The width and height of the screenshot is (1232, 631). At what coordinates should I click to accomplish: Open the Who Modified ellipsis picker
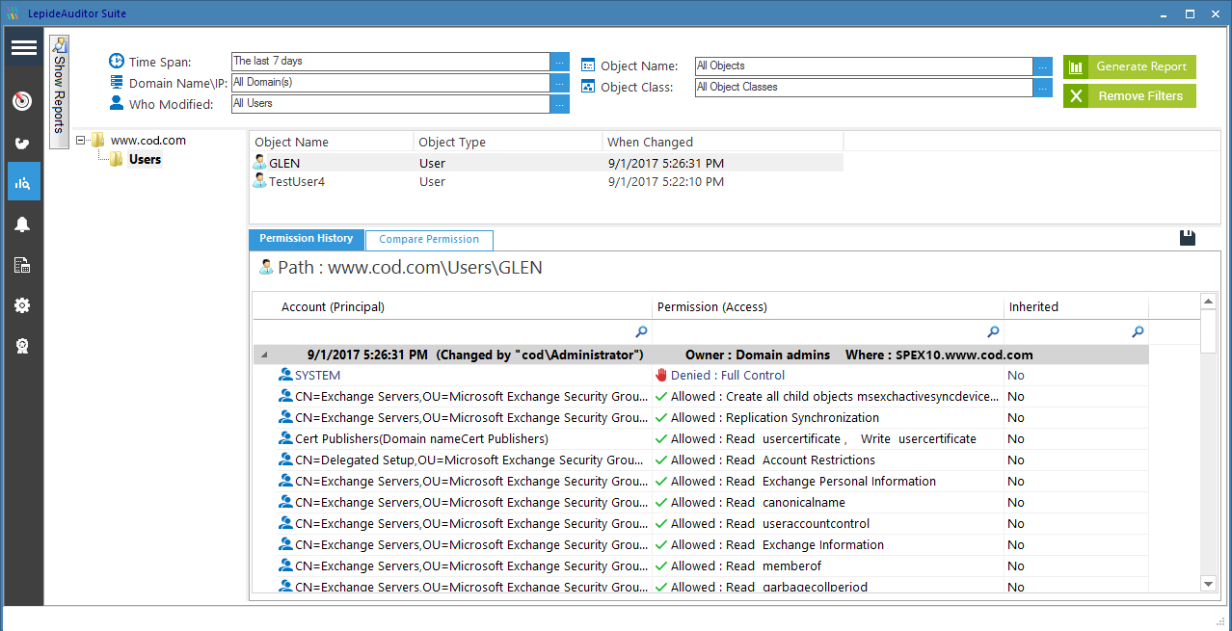560,104
